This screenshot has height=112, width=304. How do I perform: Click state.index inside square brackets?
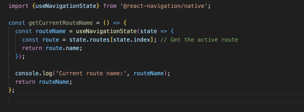(x=132, y=40)
